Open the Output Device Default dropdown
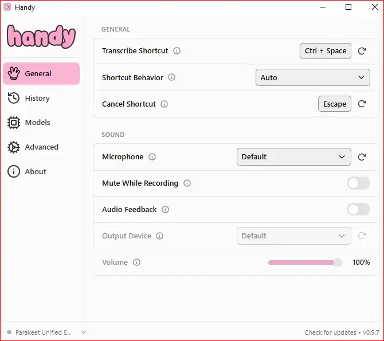Image resolution: width=384 pixels, height=341 pixels. [x=293, y=236]
